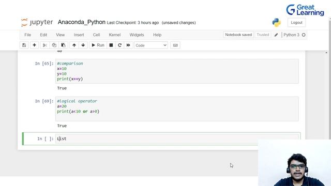Move the selected cell up

pos(74,45)
